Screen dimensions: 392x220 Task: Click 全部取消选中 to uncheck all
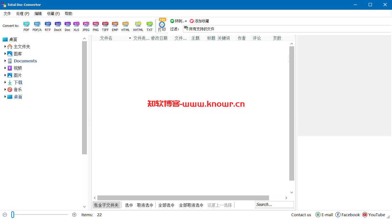tap(191, 205)
